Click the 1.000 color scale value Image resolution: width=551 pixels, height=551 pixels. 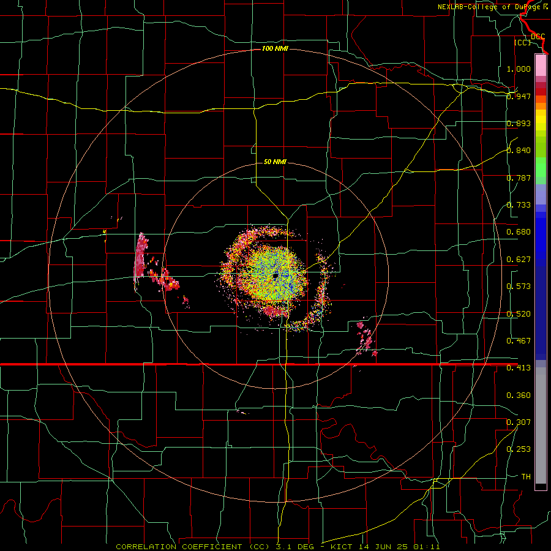tap(519, 69)
